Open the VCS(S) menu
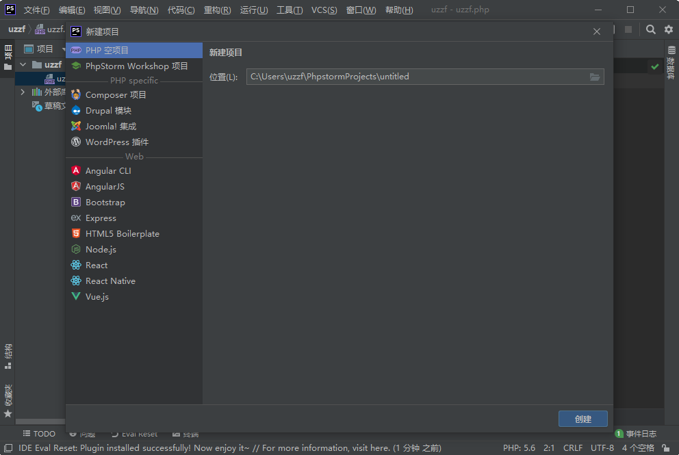Viewport: 679px width, 455px height. (324, 10)
